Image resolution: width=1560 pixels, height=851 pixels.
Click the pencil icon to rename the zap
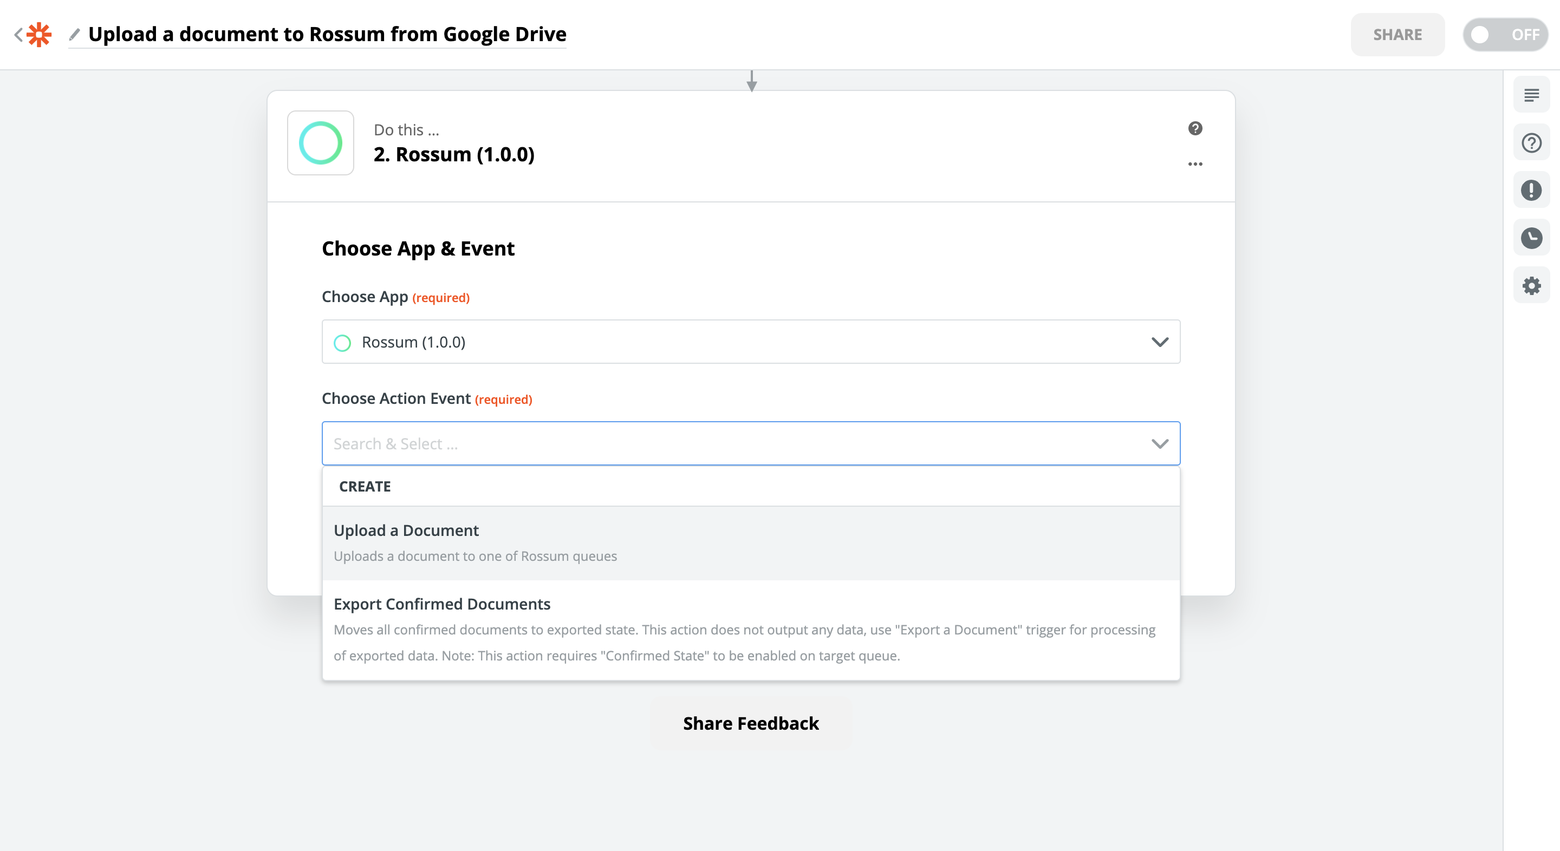(75, 35)
